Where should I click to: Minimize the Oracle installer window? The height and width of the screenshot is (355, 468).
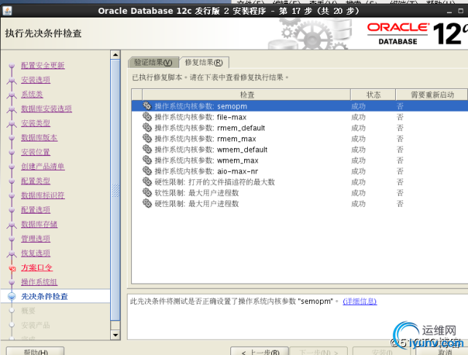(x=449, y=12)
